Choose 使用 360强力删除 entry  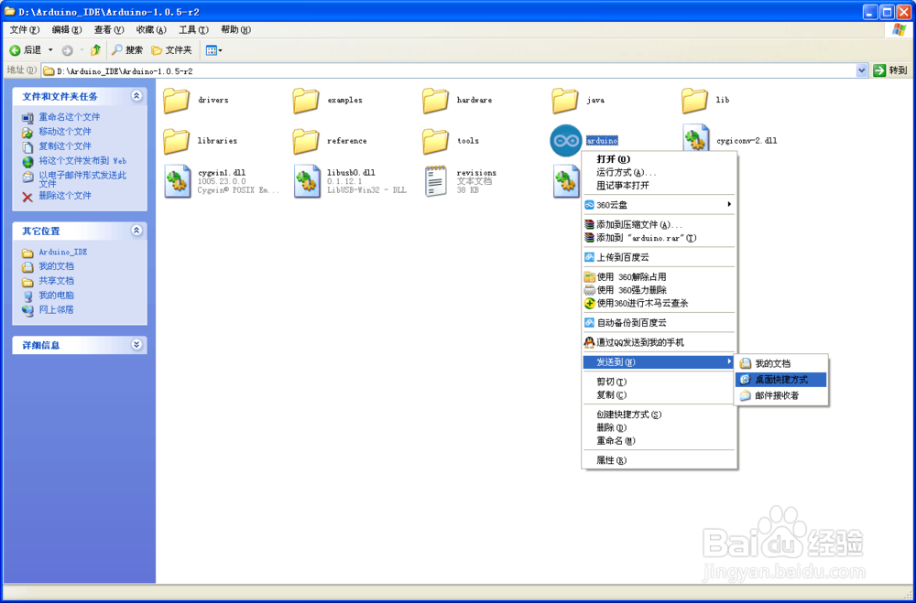pos(659,290)
